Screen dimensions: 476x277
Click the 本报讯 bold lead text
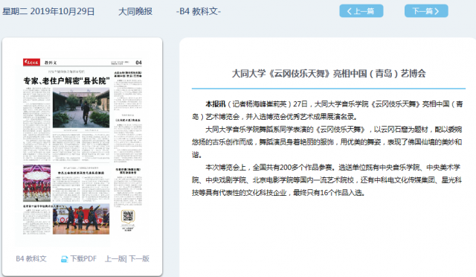(216, 104)
